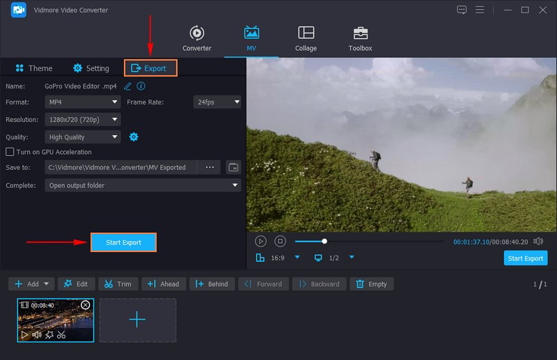Open the Quality dropdown showing High Quality
Screen dimensions: 557x360
coord(83,136)
